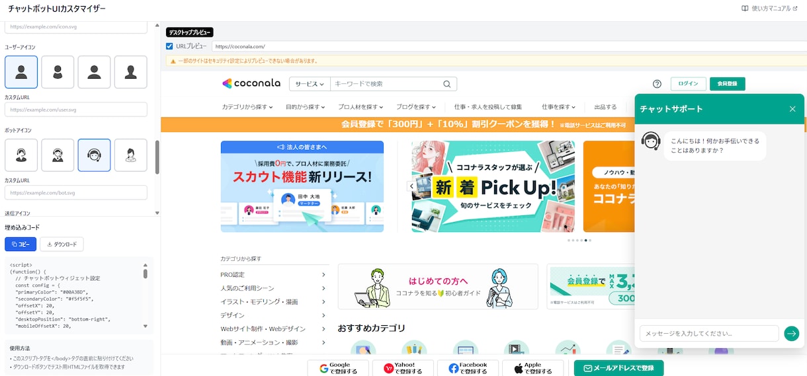Screen dimensions: 807x376
Task: Send the chat message with arrow button
Action: pyautogui.click(x=792, y=334)
